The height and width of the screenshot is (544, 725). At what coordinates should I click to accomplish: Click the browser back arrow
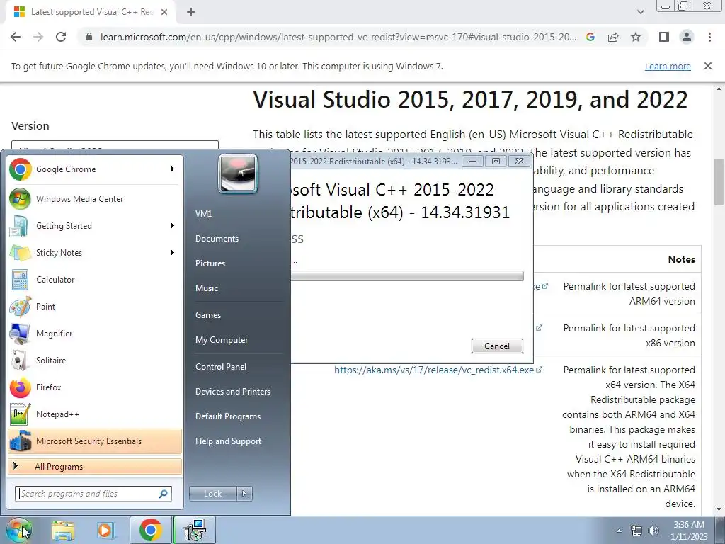point(16,37)
